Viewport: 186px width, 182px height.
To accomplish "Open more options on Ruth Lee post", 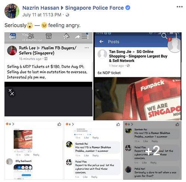I will [87, 48].
